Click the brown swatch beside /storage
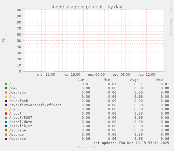 [6, 130]
